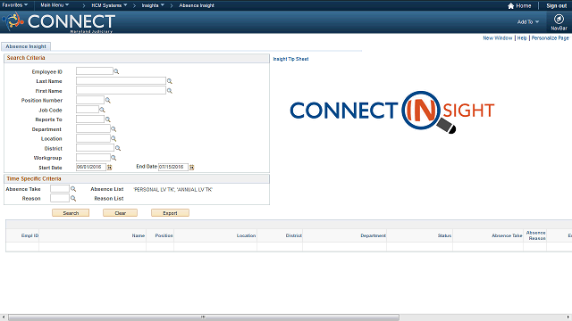The width and height of the screenshot is (572, 321).
Task: Open lookup icon next to Location
Action: coord(114,139)
